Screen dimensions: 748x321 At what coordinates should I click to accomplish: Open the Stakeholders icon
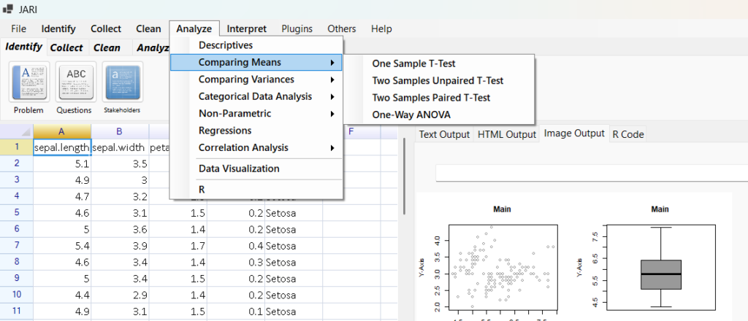(122, 82)
